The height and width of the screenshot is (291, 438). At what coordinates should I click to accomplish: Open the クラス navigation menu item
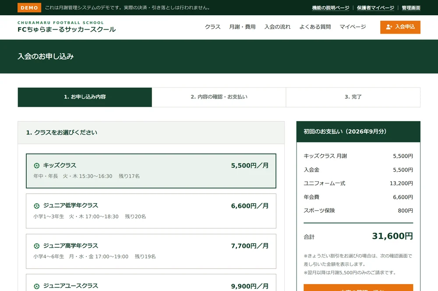pos(212,27)
